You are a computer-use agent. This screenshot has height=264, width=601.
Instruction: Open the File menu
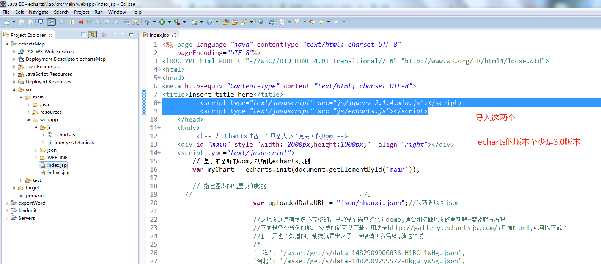click(6, 12)
